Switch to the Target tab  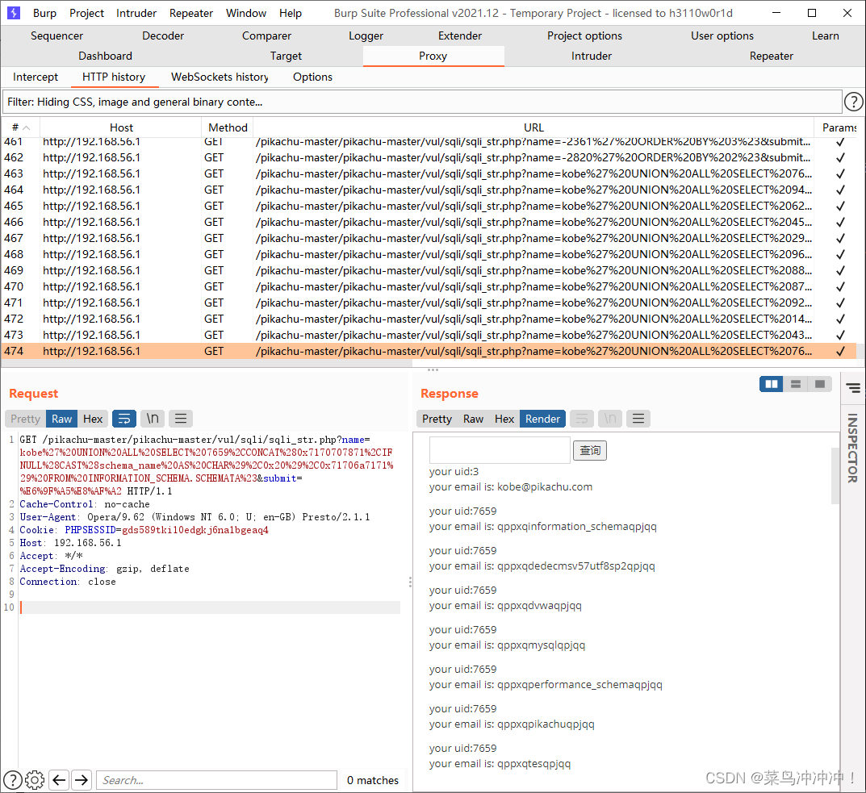[x=286, y=56]
